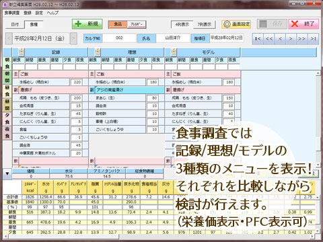Viewport: 323px width, 242px height.
Task: Open the 設定 menu
Action: (x=39, y=13)
